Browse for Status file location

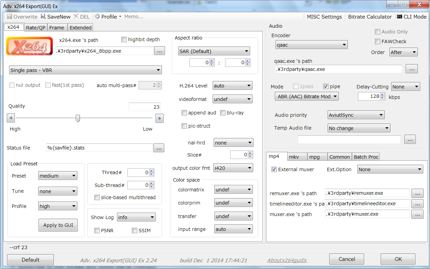pos(159,148)
